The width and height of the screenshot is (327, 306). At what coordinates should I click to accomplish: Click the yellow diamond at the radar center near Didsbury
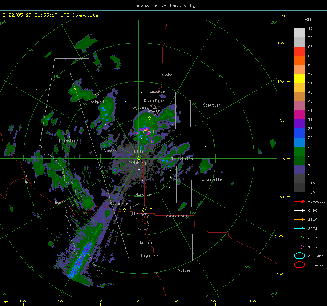139,158
